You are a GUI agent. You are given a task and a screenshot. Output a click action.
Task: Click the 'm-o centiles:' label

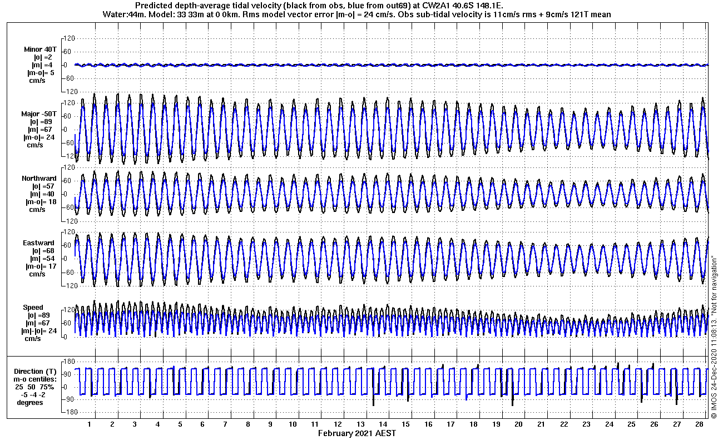[x=35, y=379]
